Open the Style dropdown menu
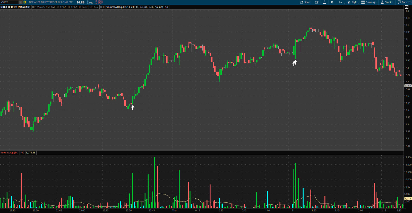This screenshot has height=213, width=412. click(x=353, y=2)
